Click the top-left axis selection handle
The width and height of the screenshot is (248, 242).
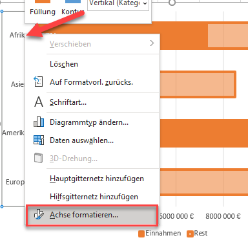pyautogui.click(x=2, y=12)
